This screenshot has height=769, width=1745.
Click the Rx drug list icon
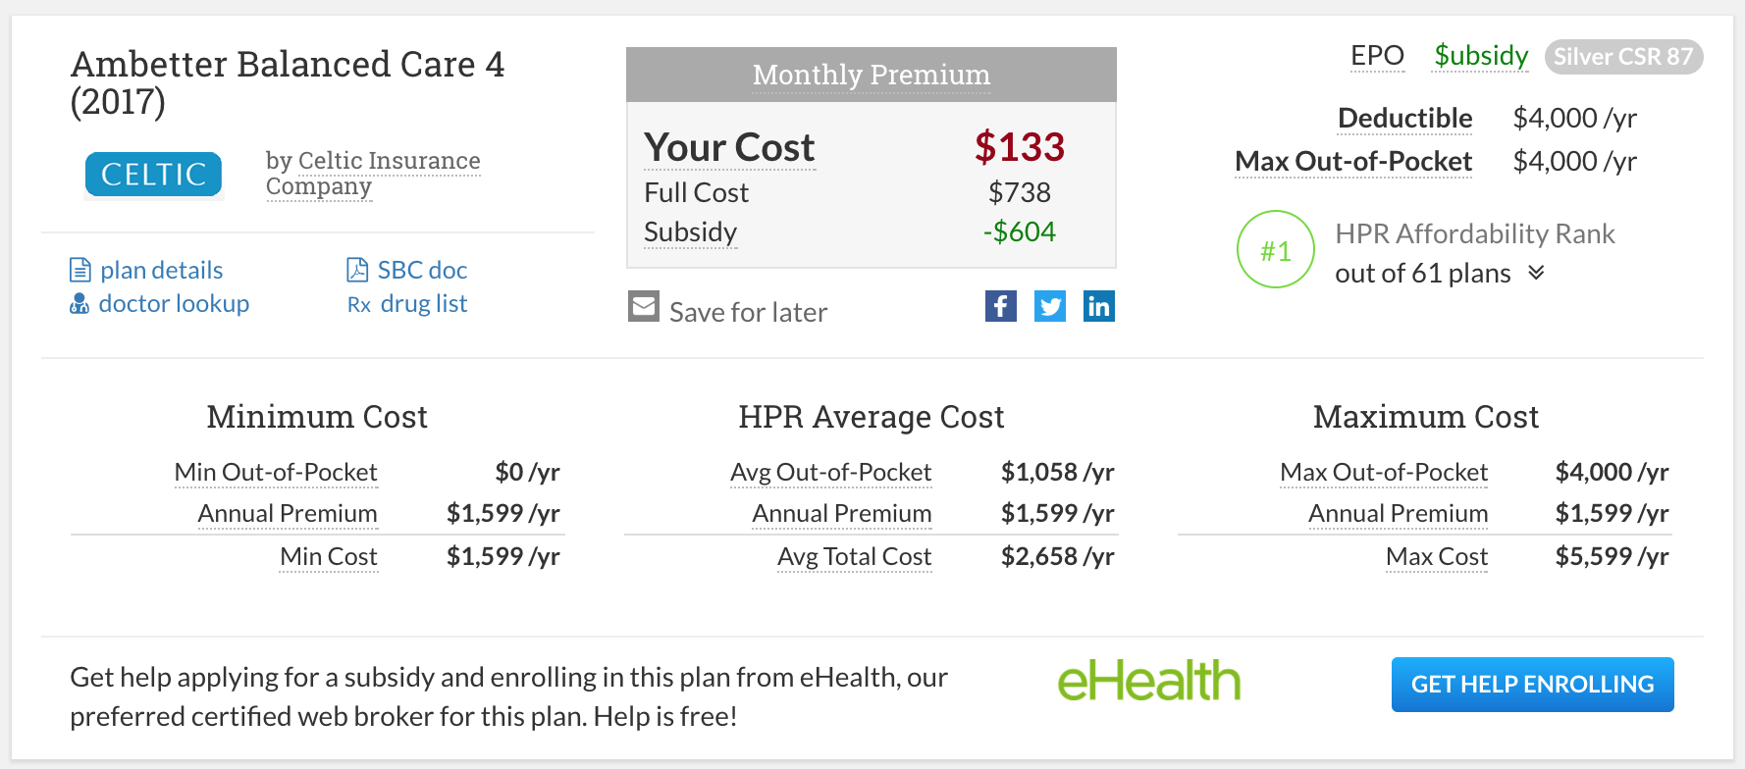(359, 304)
